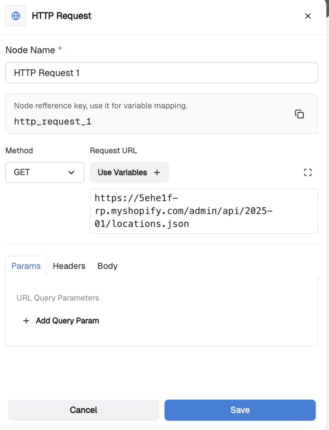Switch to the Params tab
Image resolution: width=329 pixels, height=430 pixels.
[x=26, y=266]
